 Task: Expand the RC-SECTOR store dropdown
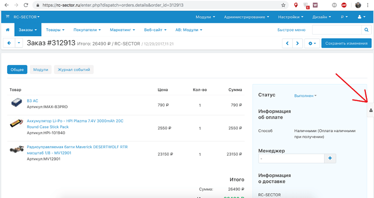point(27,17)
